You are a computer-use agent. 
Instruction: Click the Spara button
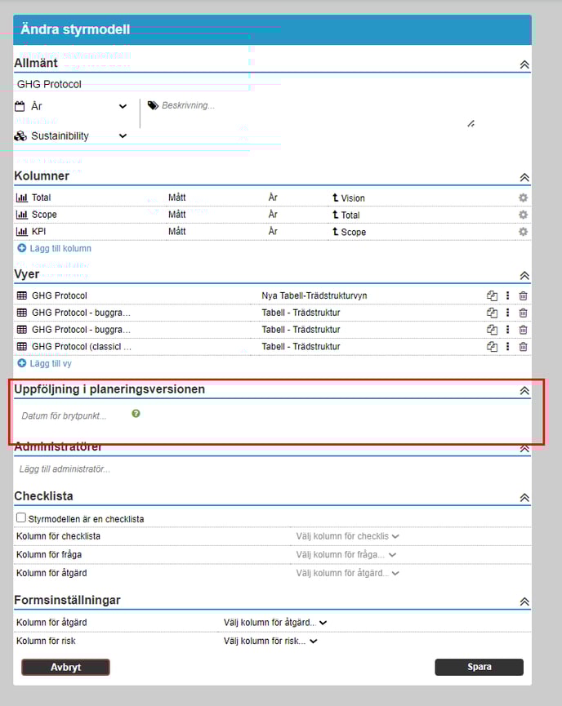pos(479,667)
